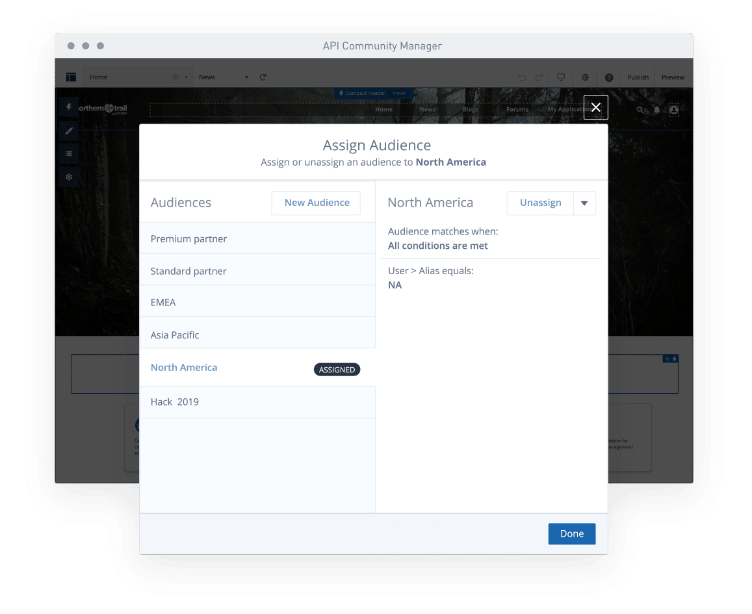Expand the Unassign dropdown arrow
752x614 pixels.
click(585, 203)
